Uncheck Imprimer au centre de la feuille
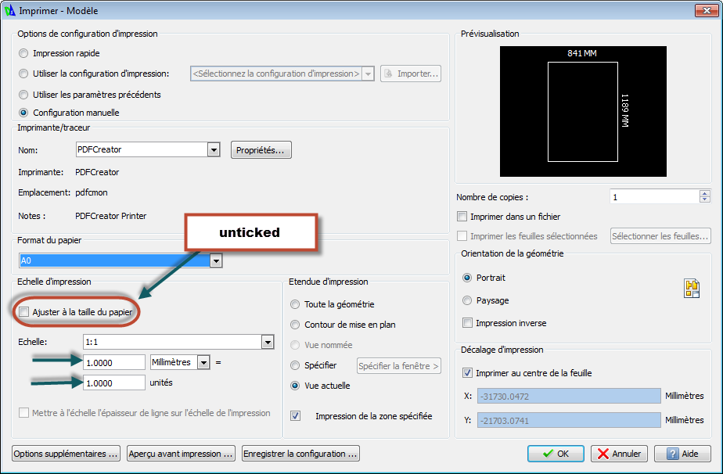 click(467, 372)
